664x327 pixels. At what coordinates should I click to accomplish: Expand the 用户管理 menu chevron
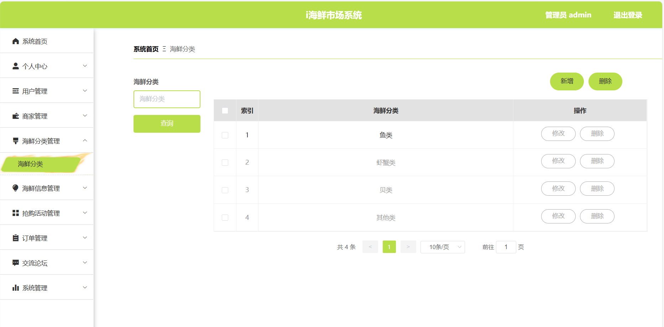85,91
